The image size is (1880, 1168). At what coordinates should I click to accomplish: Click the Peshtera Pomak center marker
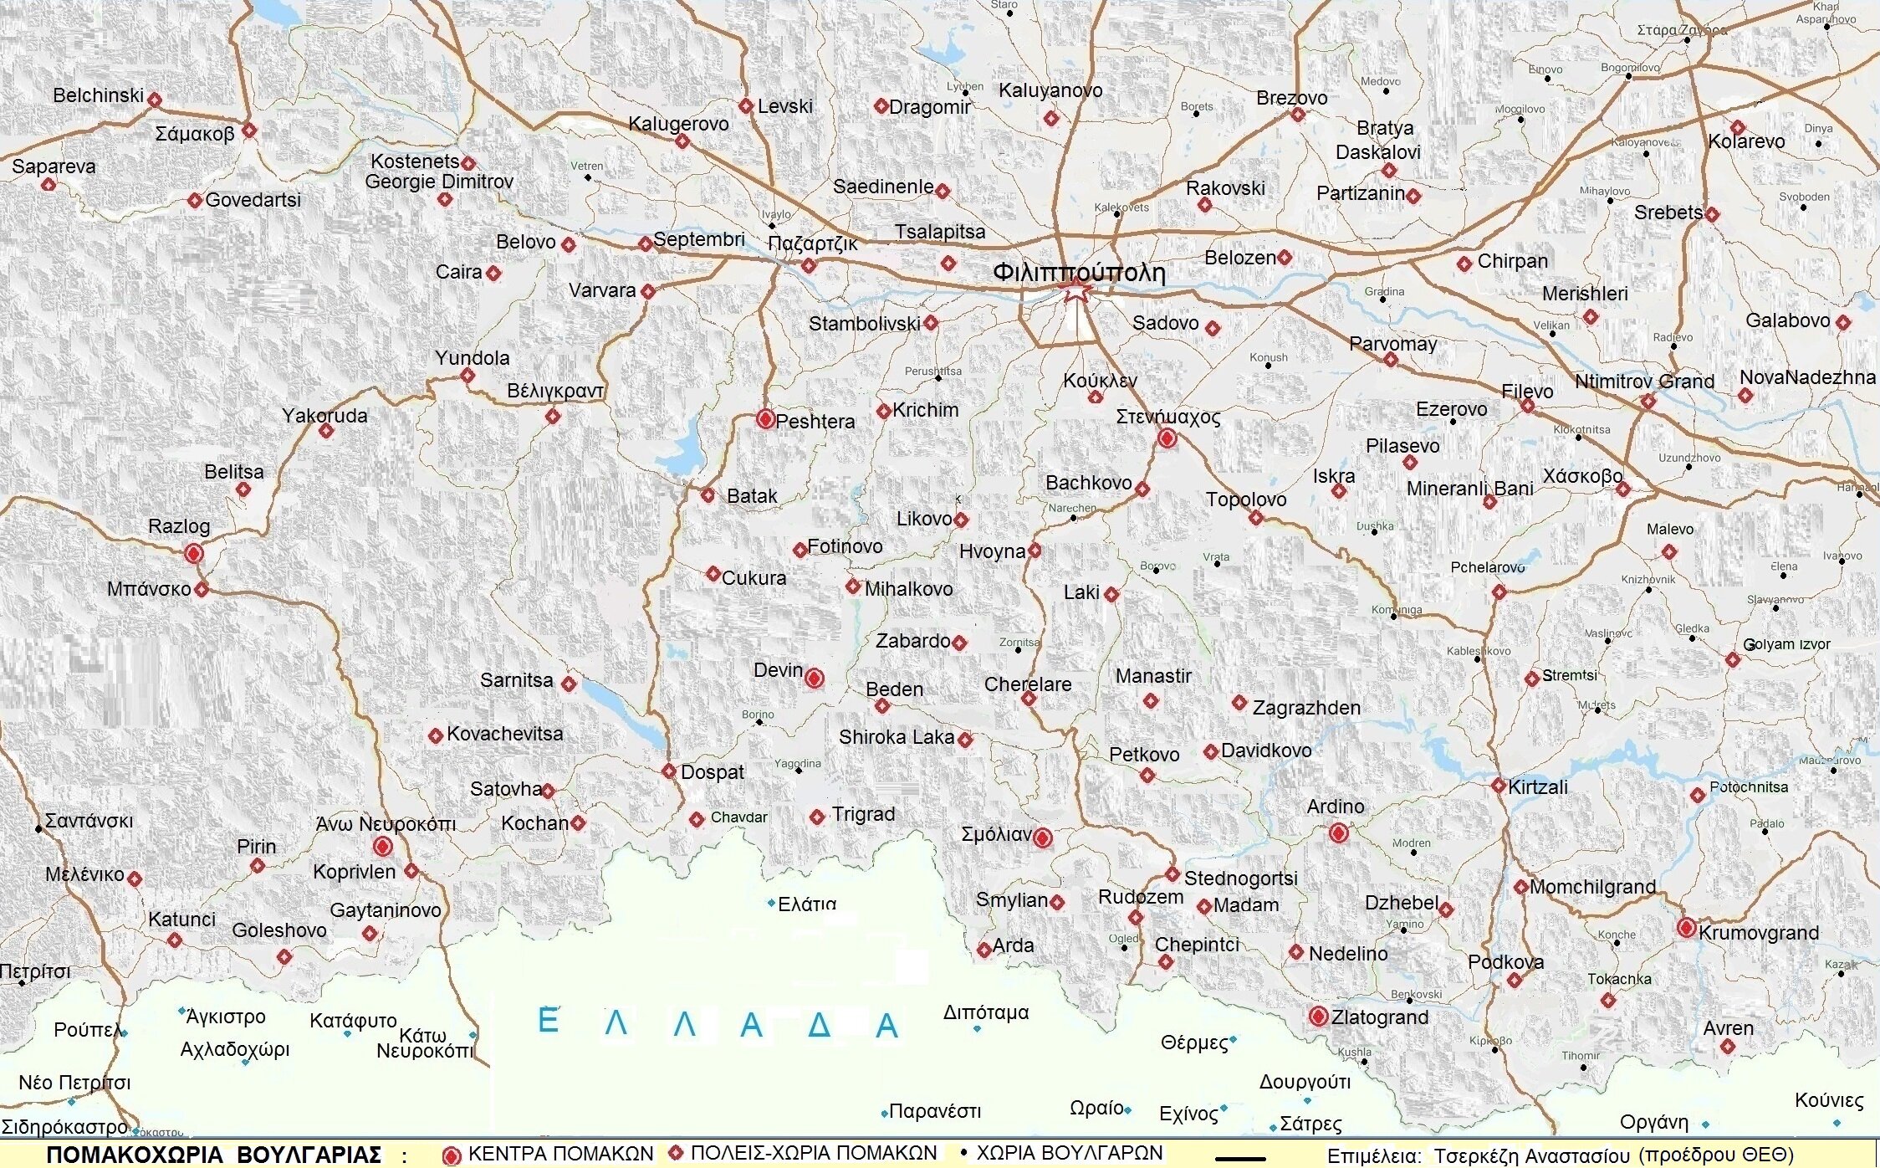click(764, 418)
